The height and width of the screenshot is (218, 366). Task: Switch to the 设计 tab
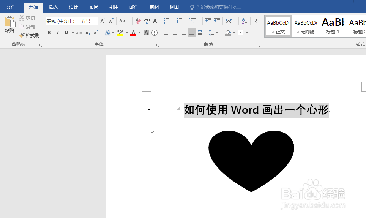pos(73,7)
